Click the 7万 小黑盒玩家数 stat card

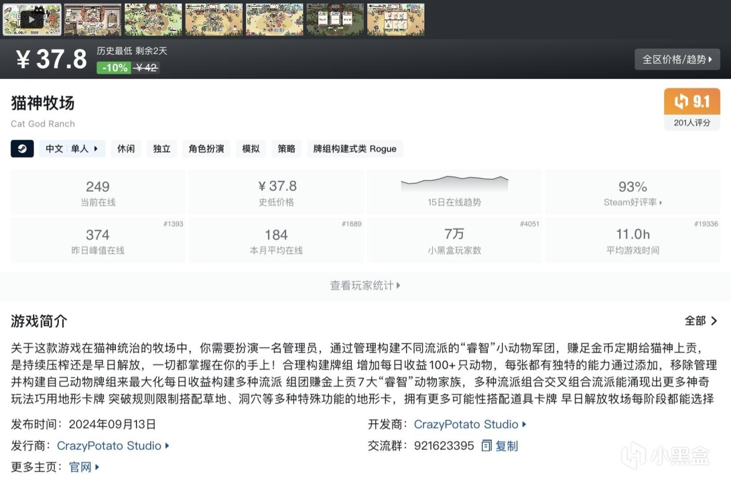point(454,240)
